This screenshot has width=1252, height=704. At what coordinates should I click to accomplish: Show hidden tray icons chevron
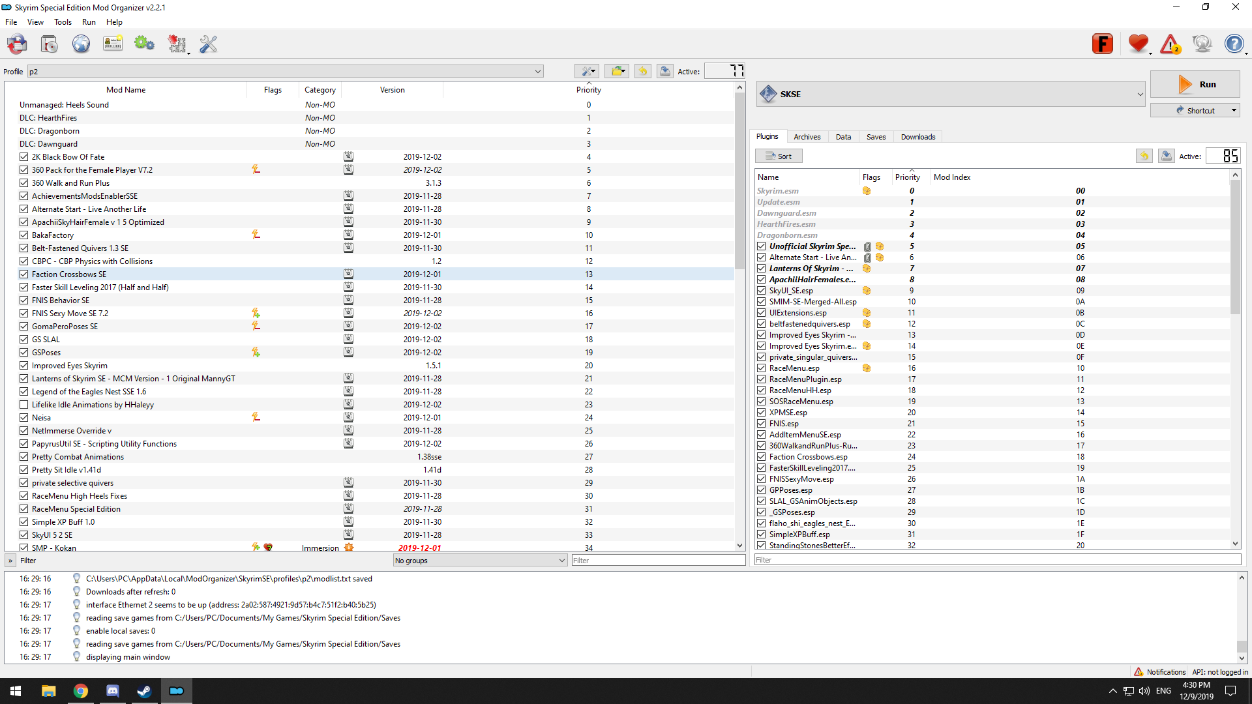pyautogui.click(x=1112, y=691)
